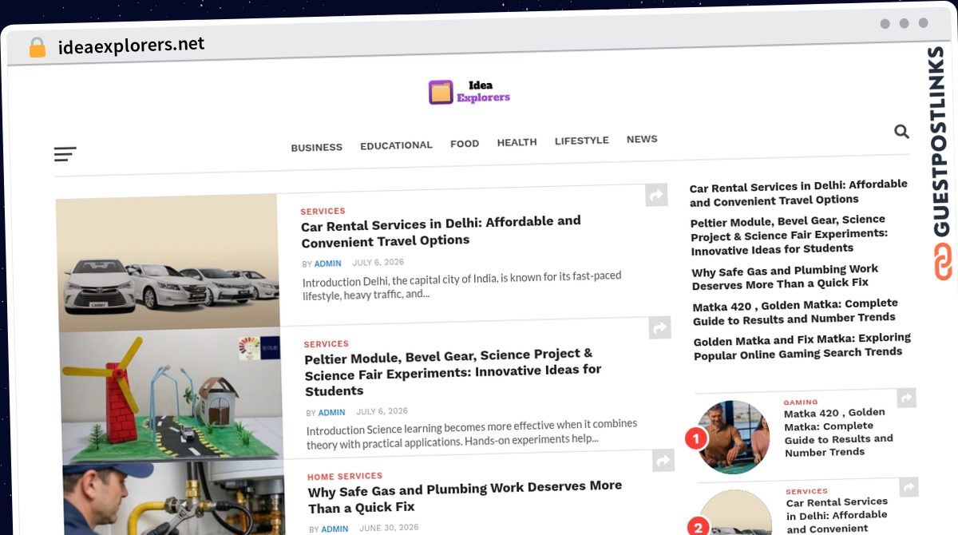Open the numbered Car Rental Services post title
958x535 pixels.
pyautogui.click(x=837, y=515)
